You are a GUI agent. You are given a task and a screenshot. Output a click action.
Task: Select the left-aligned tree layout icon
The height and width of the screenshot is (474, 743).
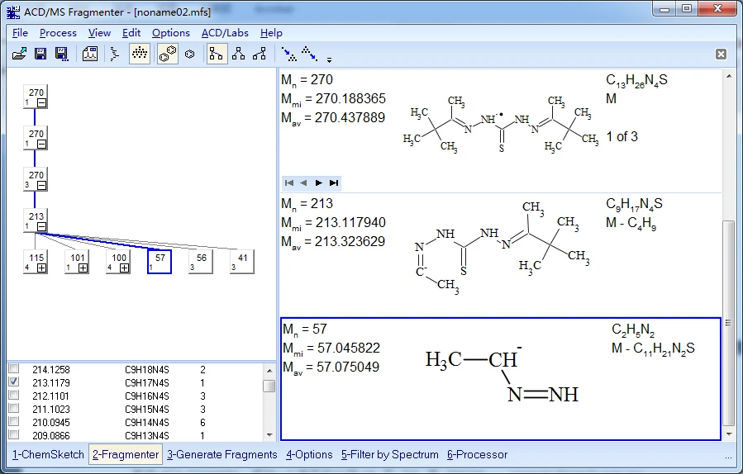click(x=217, y=54)
